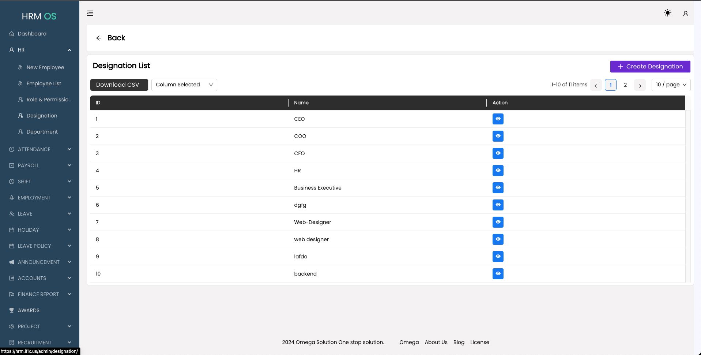Go to Dashboard menu item
The image size is (701, 355).
click(x=32, y=34)
